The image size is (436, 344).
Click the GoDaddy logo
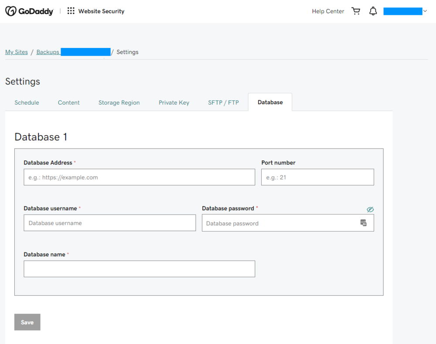coord(29,11)
